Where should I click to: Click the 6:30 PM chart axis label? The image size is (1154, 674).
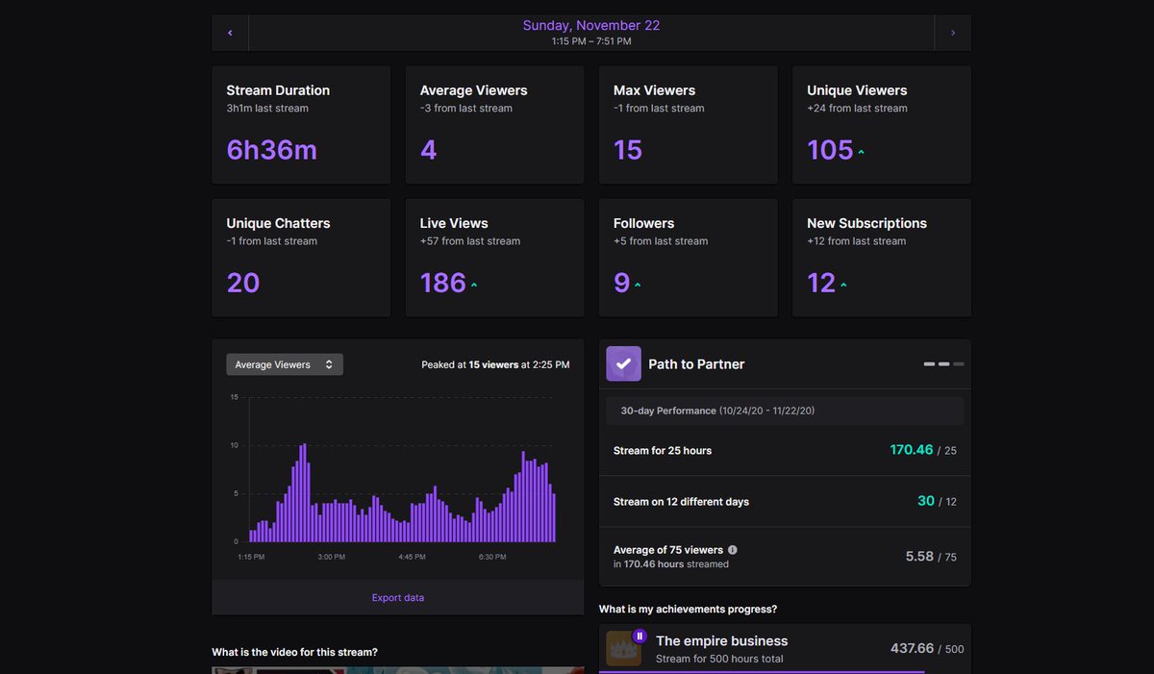point(492,557)
